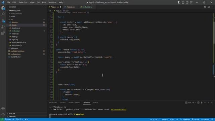
Task: Expand the node_modules folder
Action: (x=27, y=13)
